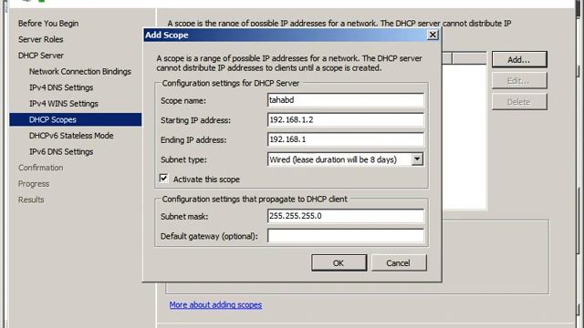Click the Edit... button in wizard
Image resolution: width=584 pixels, height=328 pixels.
coord(519,81)
